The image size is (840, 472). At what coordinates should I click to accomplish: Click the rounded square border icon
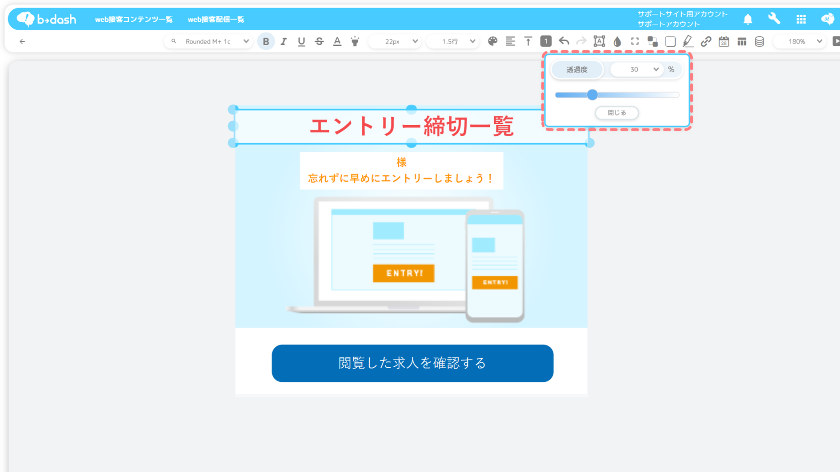coord(670,41)
